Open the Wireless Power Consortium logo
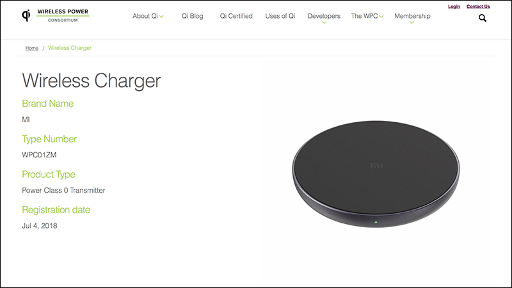Screen dimensions: 512x288 click(56, 15)
